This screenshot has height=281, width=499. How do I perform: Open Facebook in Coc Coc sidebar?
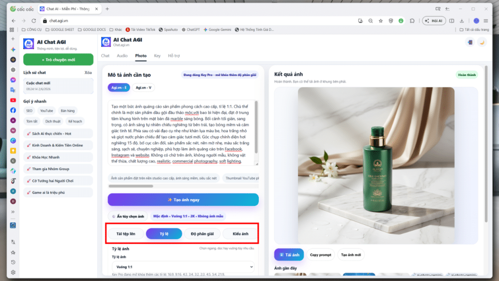[x=13, y=110]
